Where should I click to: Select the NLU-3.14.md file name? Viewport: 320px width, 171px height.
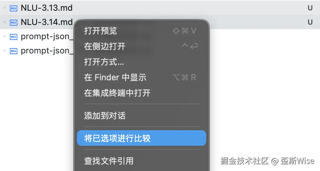pos(47,22)
